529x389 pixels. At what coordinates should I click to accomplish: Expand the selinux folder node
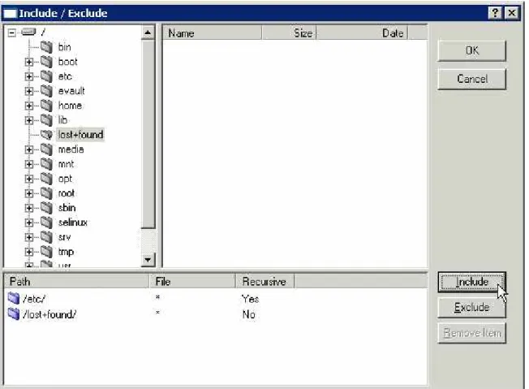[29, 223]
